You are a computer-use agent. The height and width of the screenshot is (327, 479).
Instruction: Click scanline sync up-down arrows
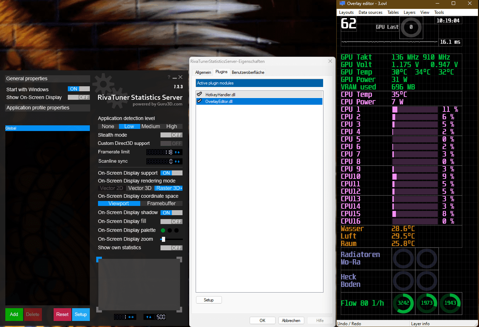coord(178,162)
